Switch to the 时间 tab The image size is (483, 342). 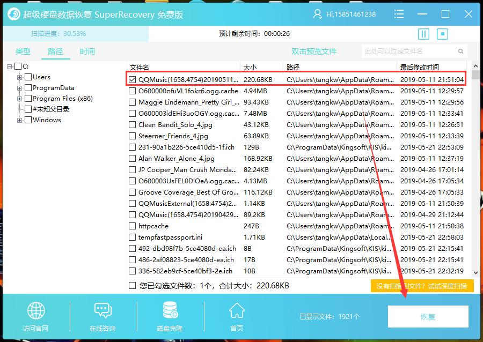coord(87,51)
